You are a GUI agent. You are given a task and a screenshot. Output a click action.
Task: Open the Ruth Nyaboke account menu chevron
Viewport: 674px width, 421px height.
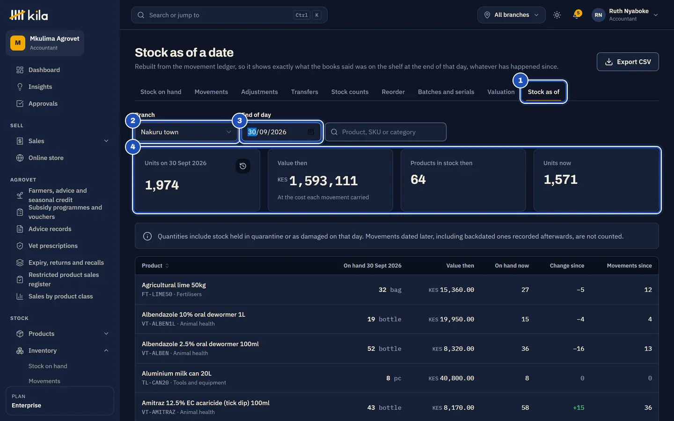(x=656, y=15)
